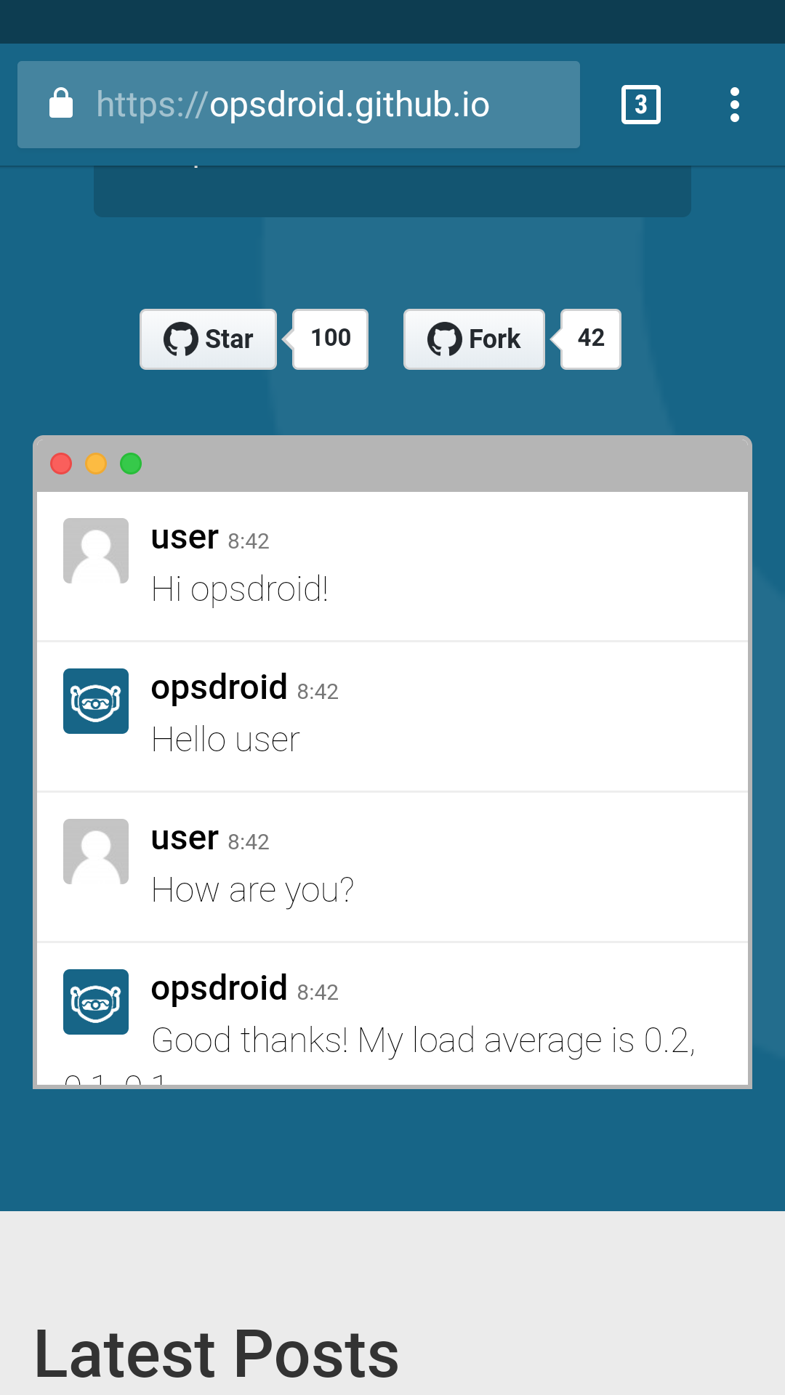This screenshot has height=1395, width=785.
Task: Select the 'Hi opsdroid!' message text
Action: click(x=240, y=589)
